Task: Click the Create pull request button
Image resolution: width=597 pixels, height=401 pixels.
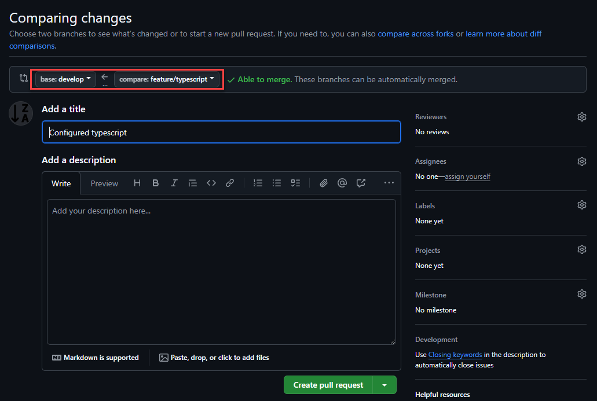Action: tap(328, 384)
